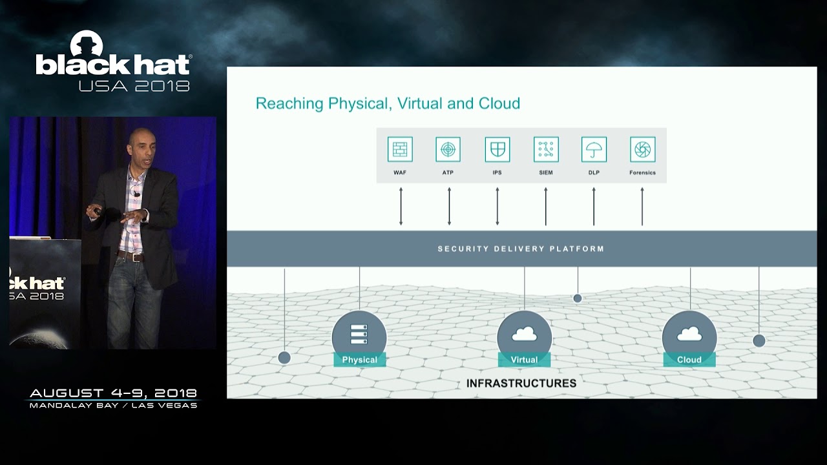The width and height of the screenshot is (827, 465).
Task: Click the speaker video thumbnail
Action: click(113, 233)
